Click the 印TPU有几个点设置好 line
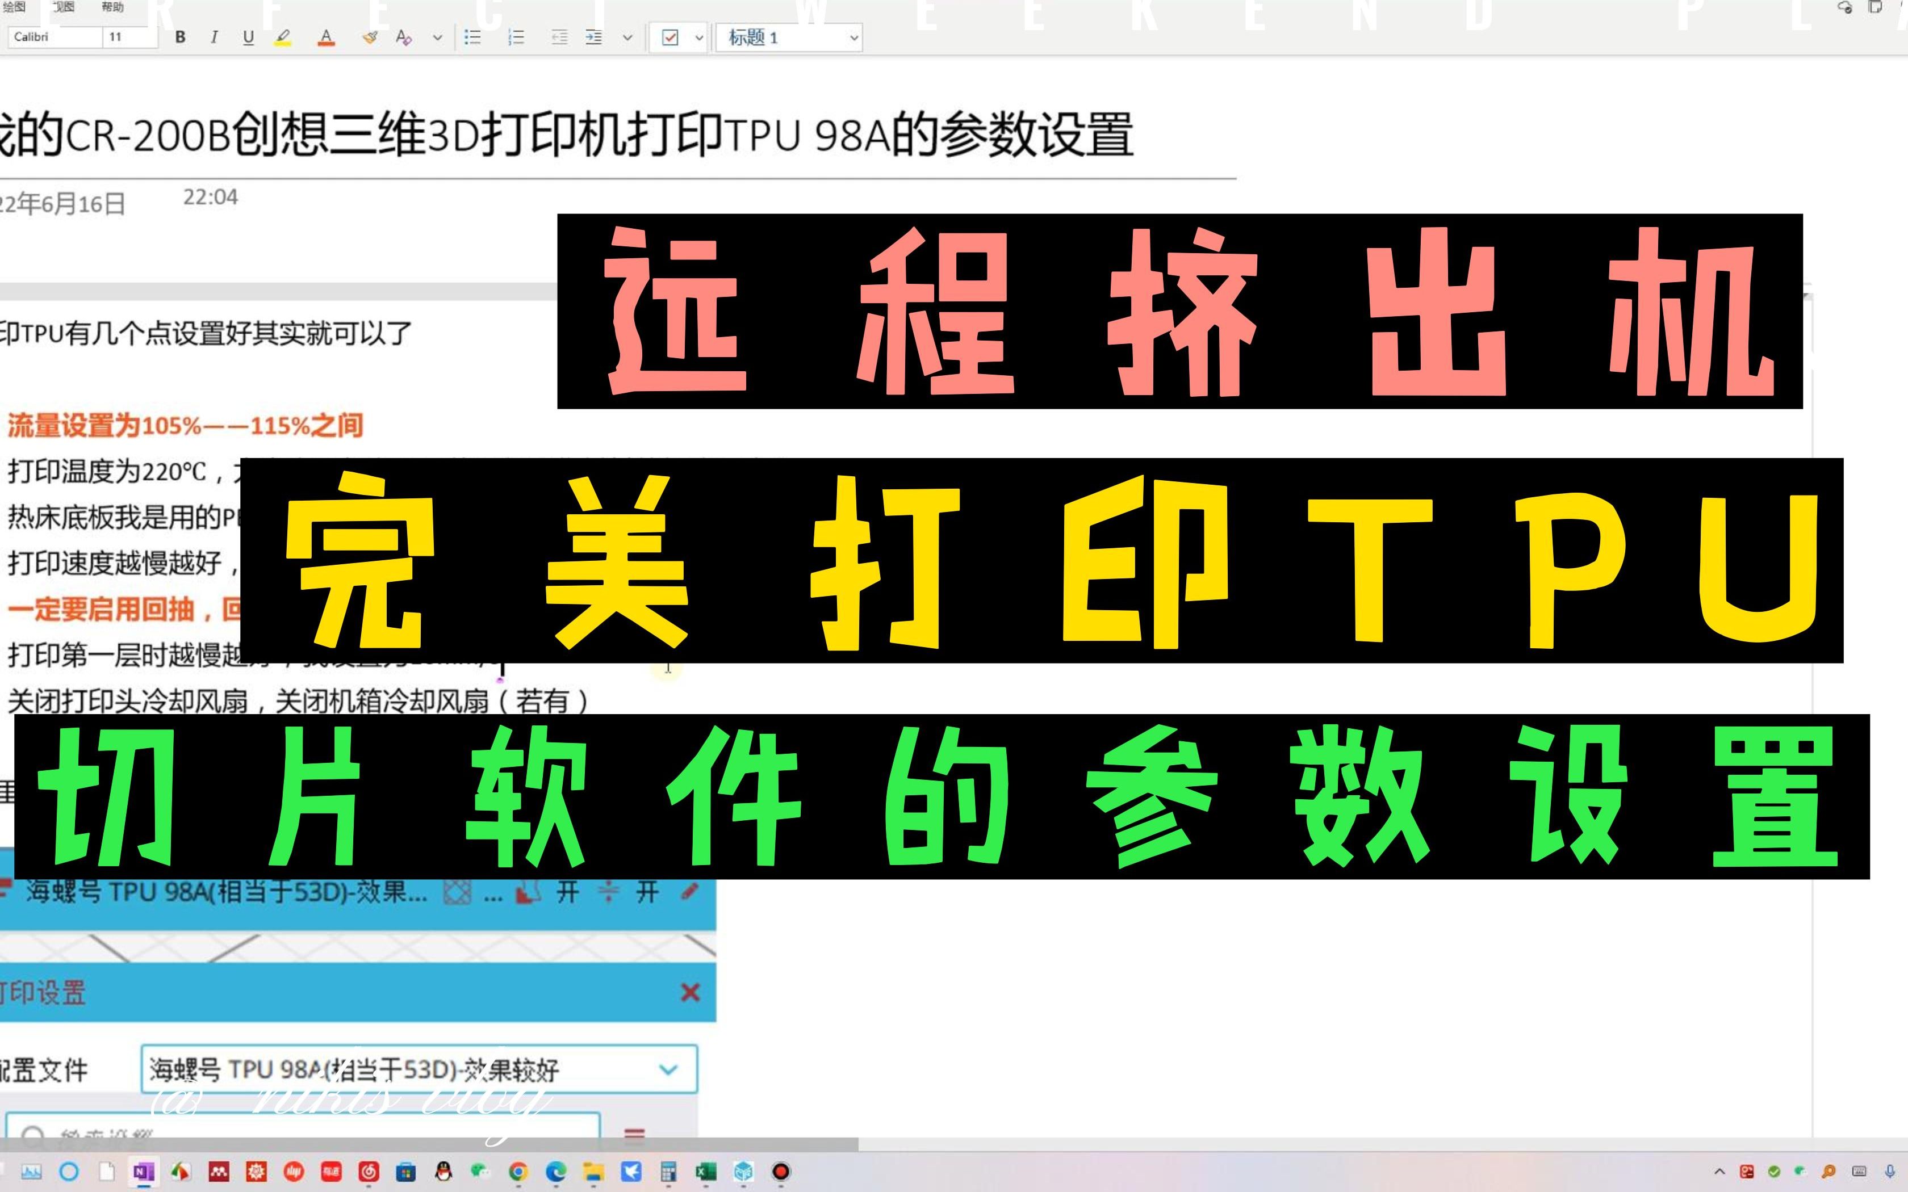Screen dimensions: 1908x1192 205,334
